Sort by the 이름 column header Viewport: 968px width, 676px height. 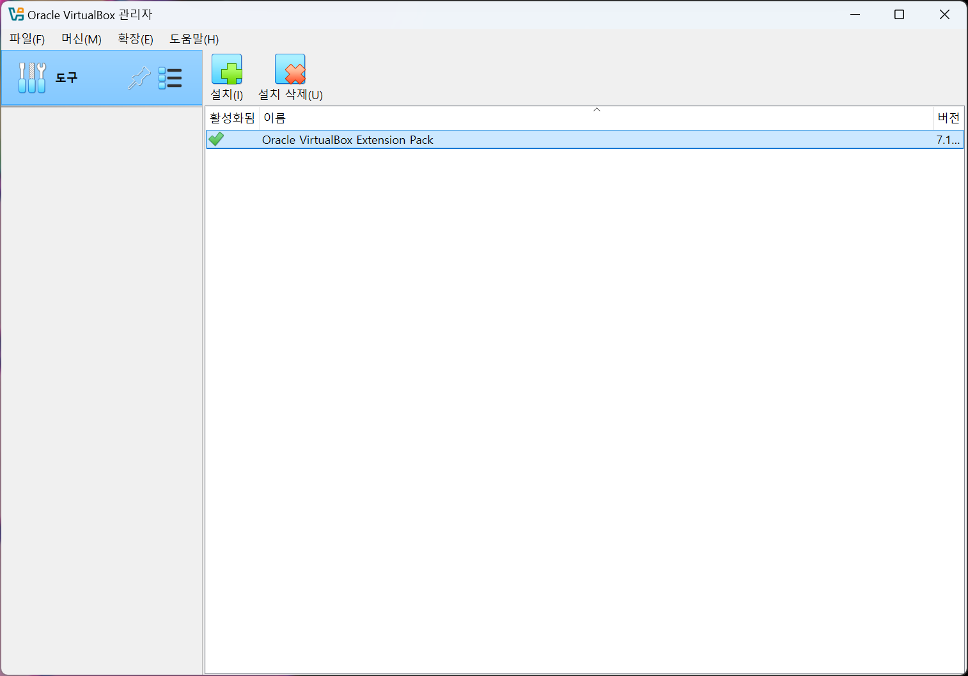pyautogui.click(x=596, y=118)
